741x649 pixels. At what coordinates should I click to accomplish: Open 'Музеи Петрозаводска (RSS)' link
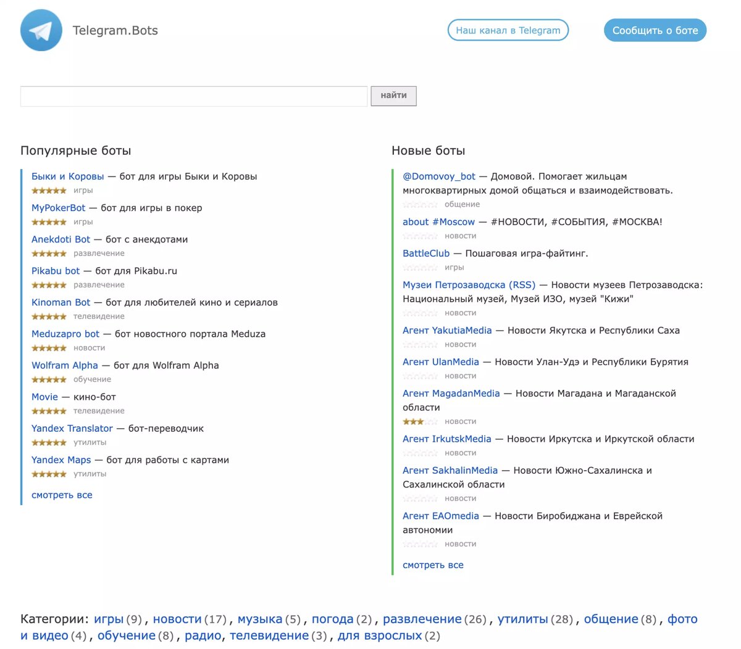469,285
